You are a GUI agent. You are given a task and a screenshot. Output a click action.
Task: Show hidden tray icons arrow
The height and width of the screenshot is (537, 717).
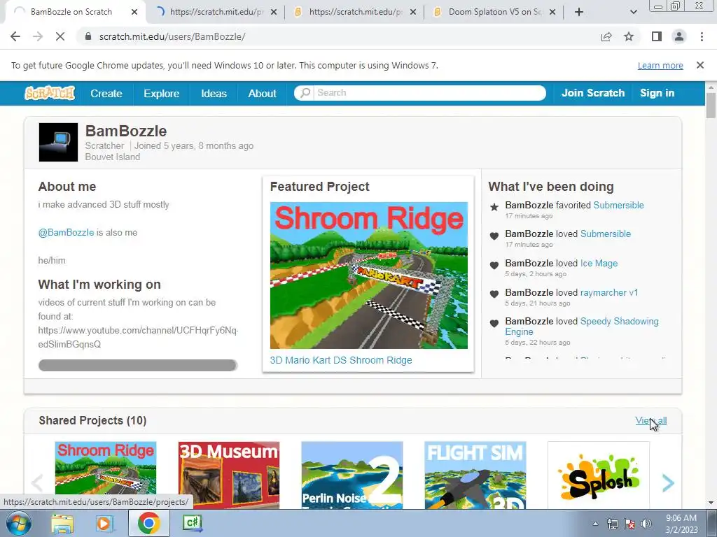pos(595,524)
